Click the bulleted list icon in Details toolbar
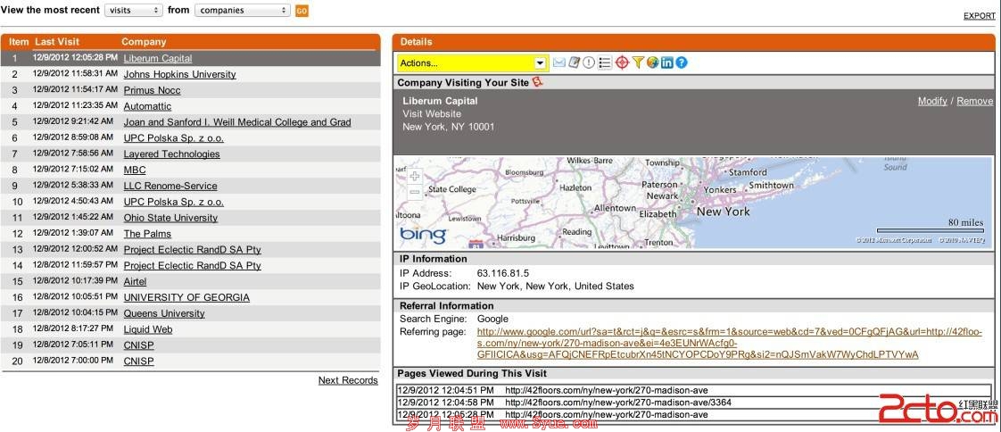 (605, 62)
